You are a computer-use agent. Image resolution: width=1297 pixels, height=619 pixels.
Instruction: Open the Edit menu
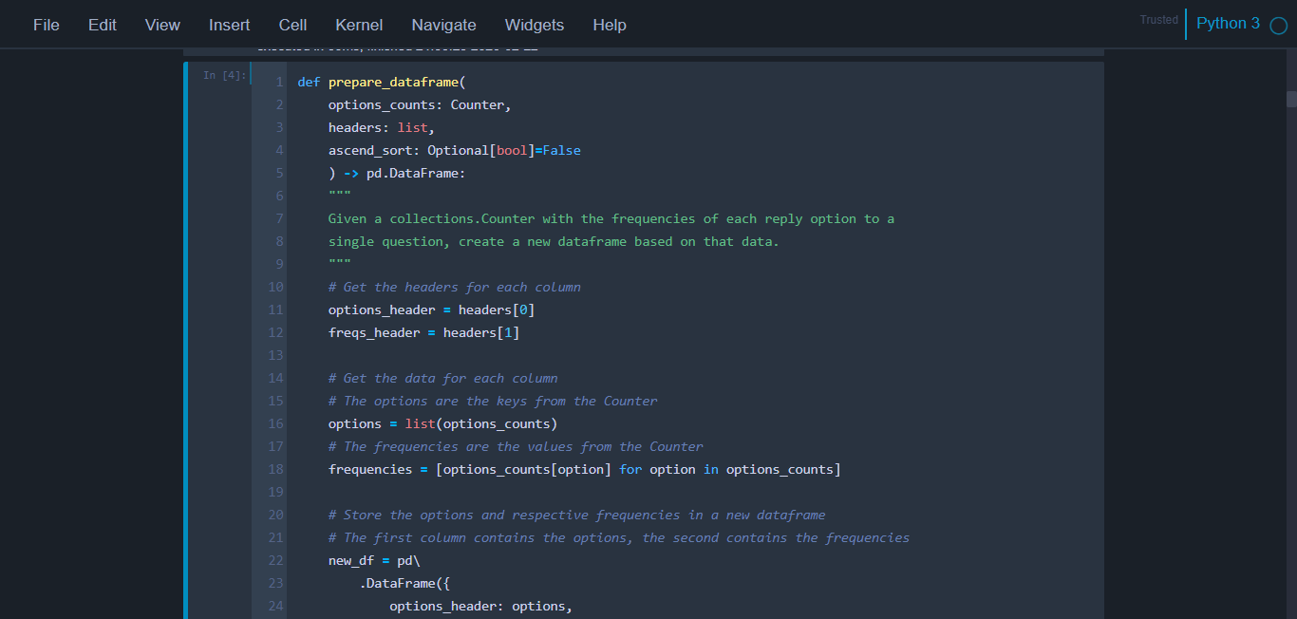click(x=102, y=25)
